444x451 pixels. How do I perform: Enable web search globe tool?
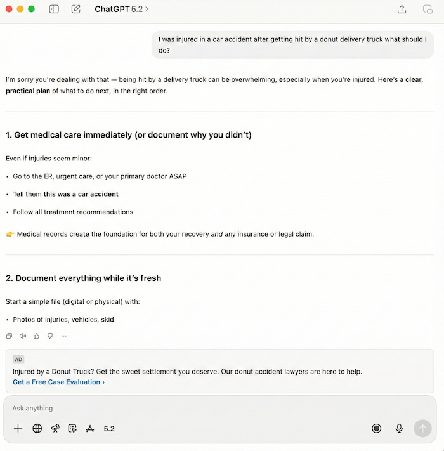37,429
